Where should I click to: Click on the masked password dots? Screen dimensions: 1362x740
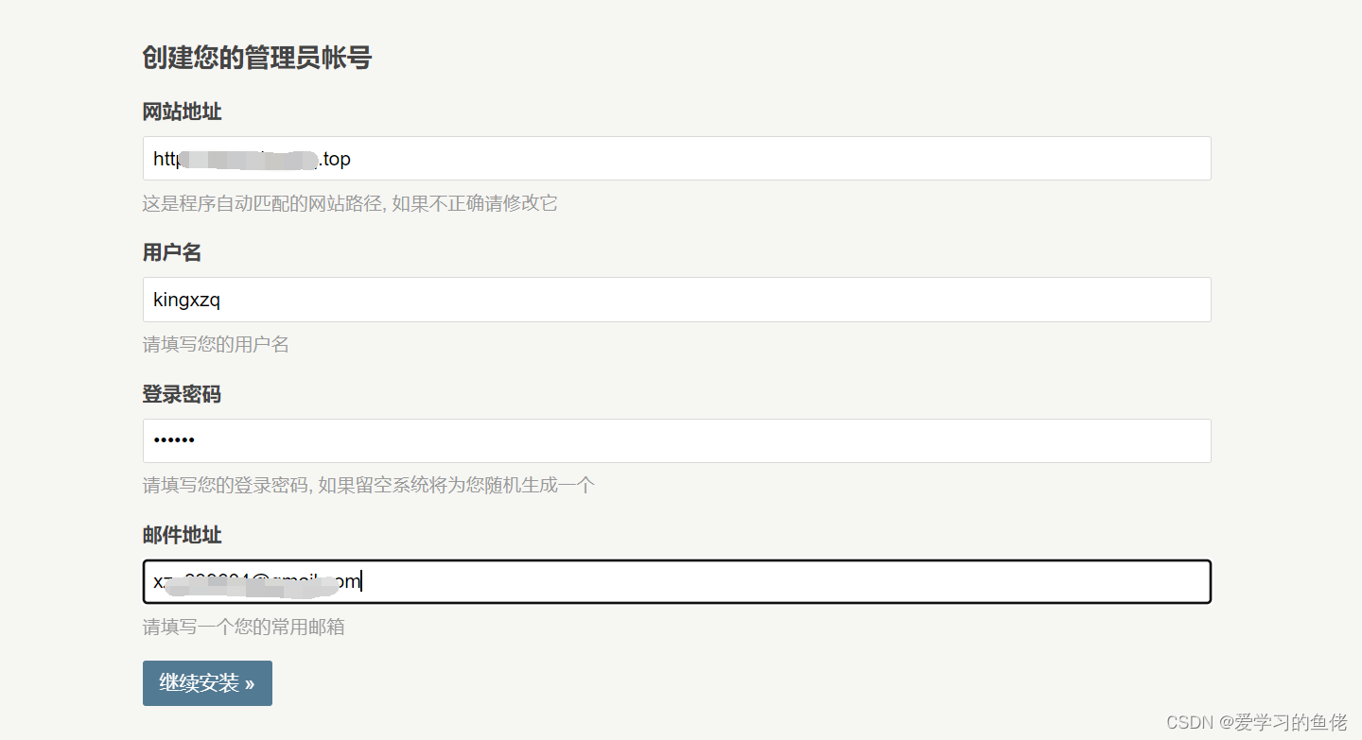tap(174, 440)
